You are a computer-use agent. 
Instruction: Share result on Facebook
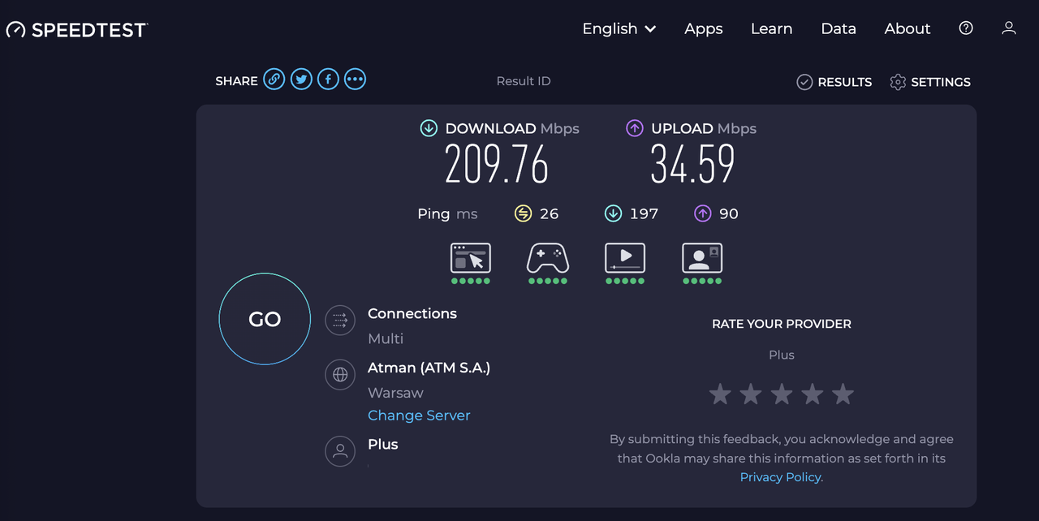(x=328, y=80)
